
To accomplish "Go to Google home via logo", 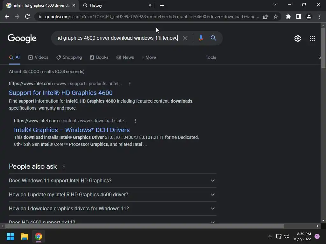I will 22,38.
